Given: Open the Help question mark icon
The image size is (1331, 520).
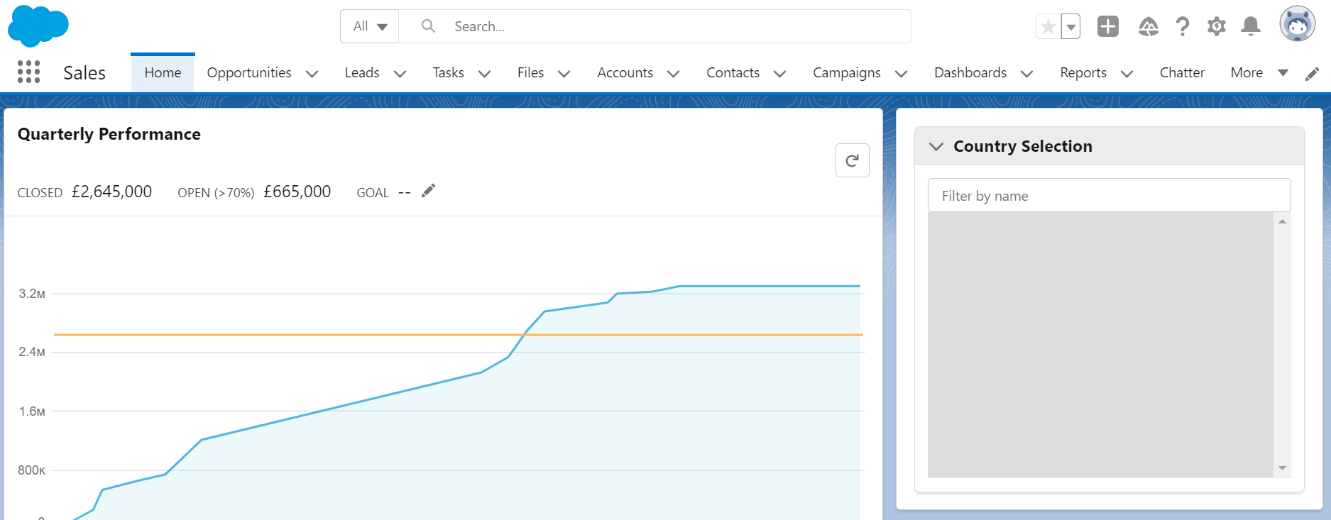Looking at the screenshot, I should (x=1182, y=27).
